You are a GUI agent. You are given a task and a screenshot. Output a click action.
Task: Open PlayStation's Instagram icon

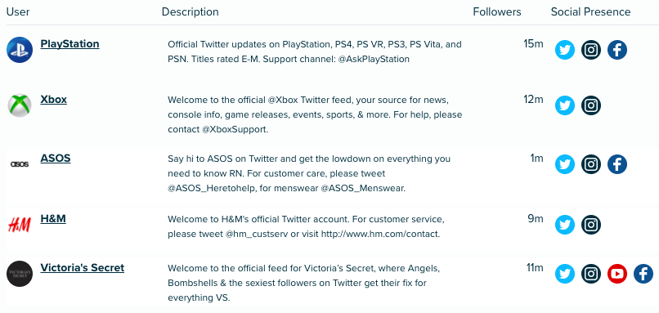[x=591, y=50]
